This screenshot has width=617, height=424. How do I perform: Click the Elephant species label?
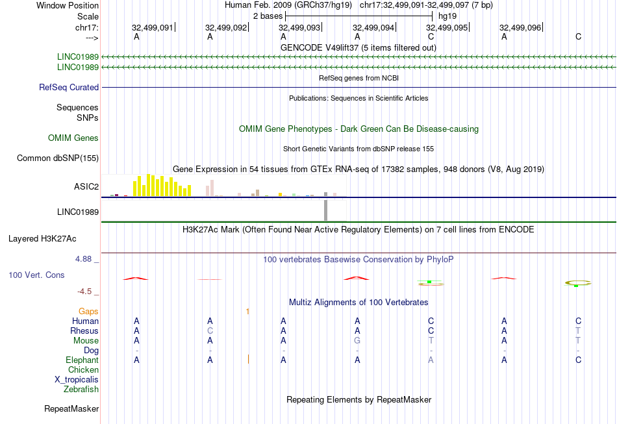click(82, 360)
